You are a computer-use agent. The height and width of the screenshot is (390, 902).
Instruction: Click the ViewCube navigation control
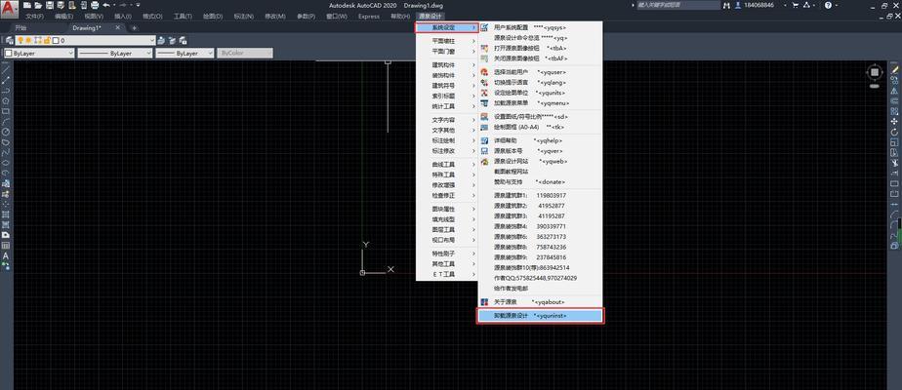(x=875, y=72)
